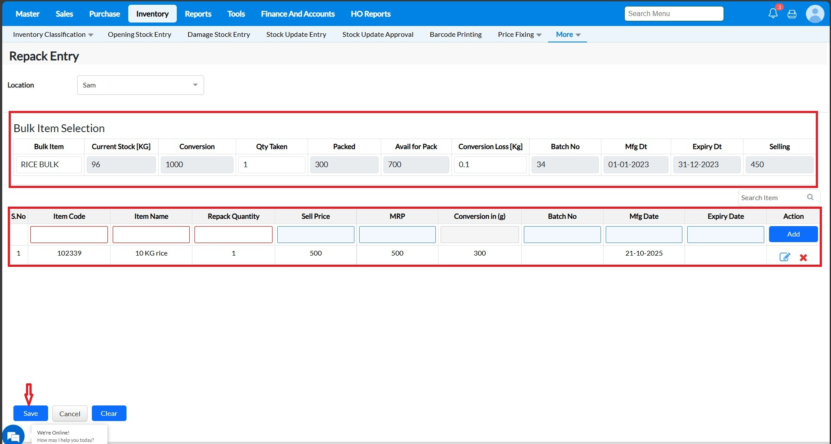The height and width of the screenshot is (444, 831).
Task: Expand the More submenu
Action: (x=568, y=35)
